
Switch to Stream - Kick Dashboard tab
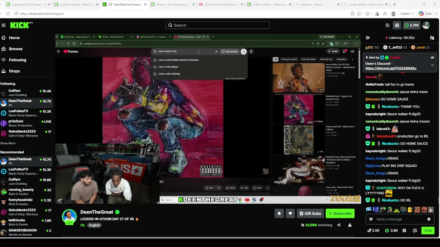[x=172, y=4]
